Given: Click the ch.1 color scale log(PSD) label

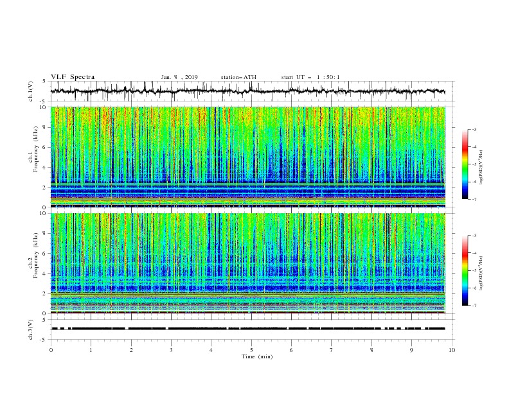Looking at the screenshot, I should (481, 168).
